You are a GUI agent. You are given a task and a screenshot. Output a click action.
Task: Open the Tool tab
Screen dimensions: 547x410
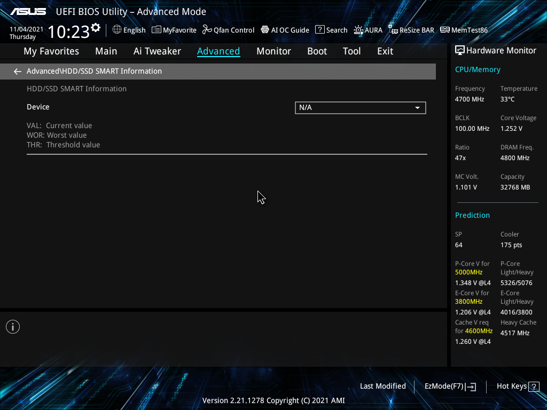pos(351,51)
